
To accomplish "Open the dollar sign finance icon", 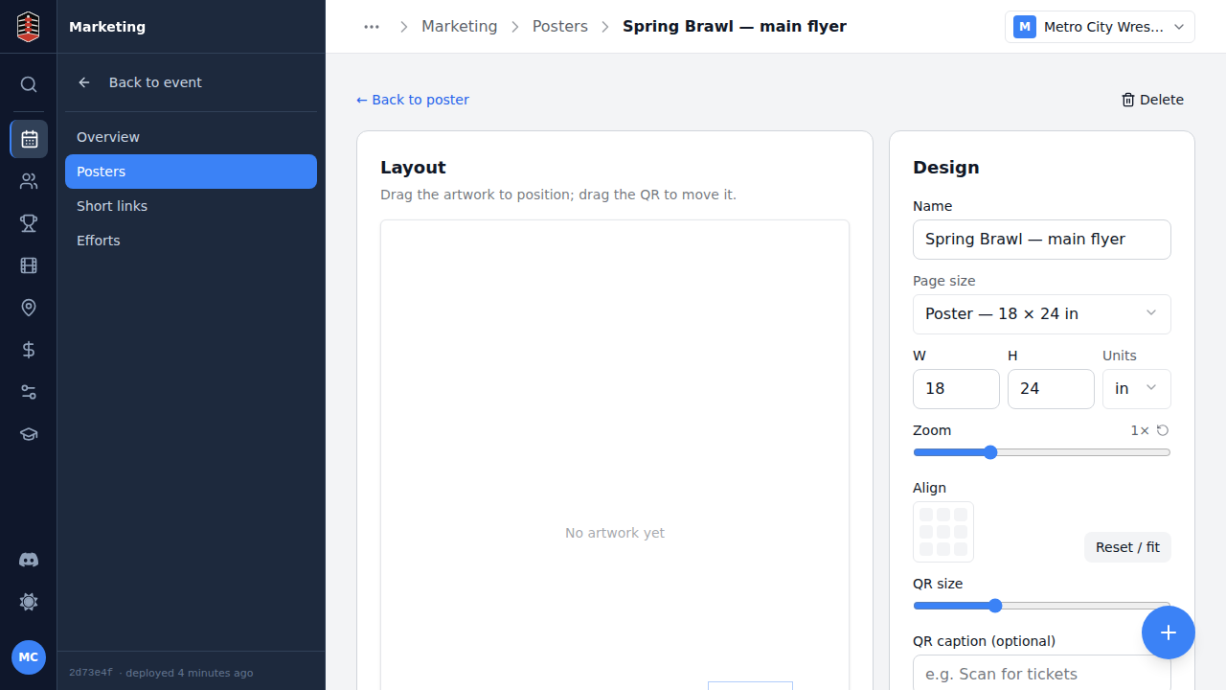I will pyautogui.click(x=29, y=350).
